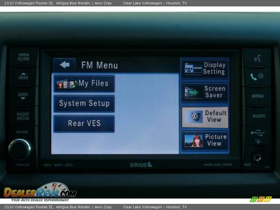The width and height of the screenshot is (280, 210).
Task: Tap the back arrow beside FM Menu
Action: click(x=64, y=64)
